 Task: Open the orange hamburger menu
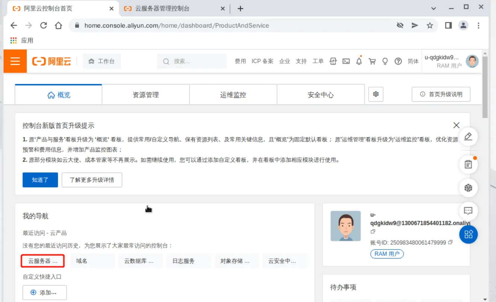[x=15, y=61]
